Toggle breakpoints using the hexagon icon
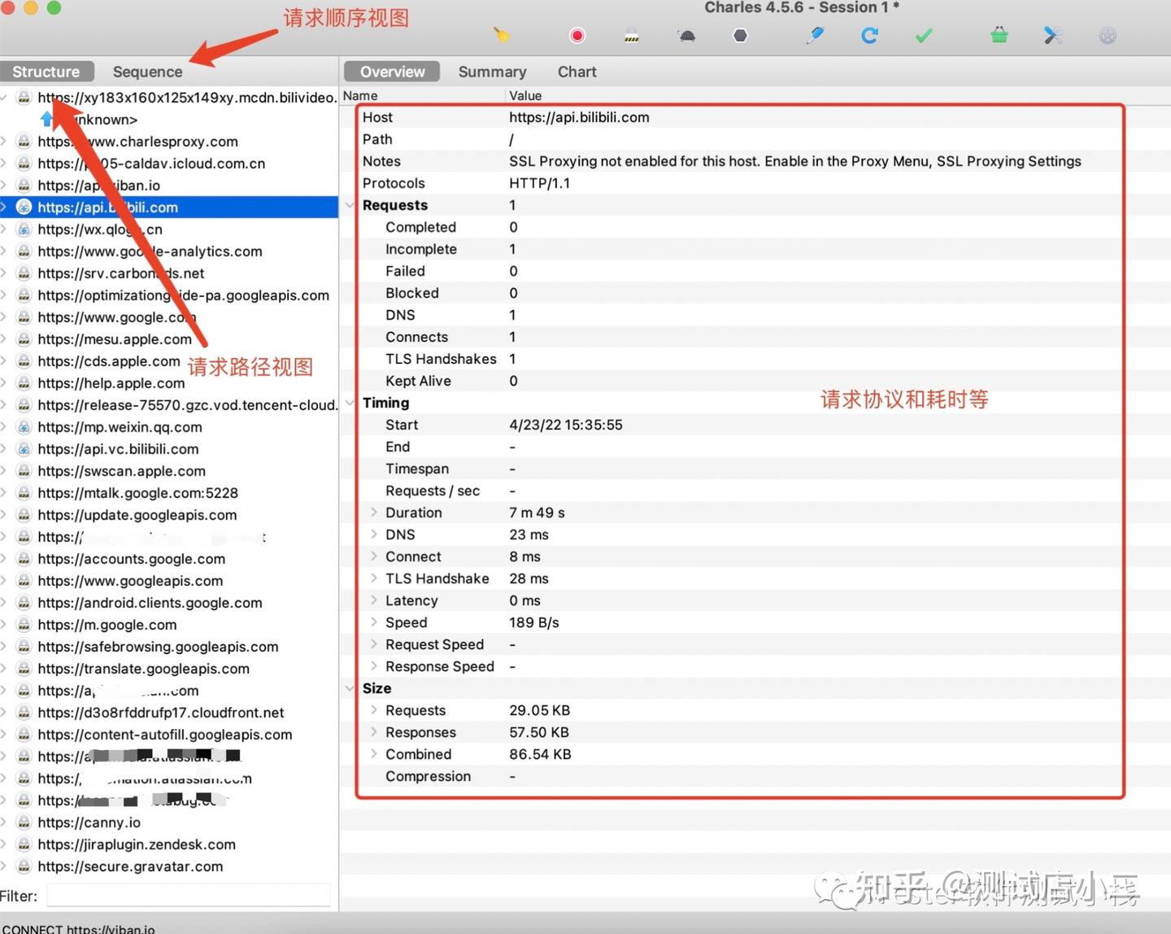 pos(740,35)
